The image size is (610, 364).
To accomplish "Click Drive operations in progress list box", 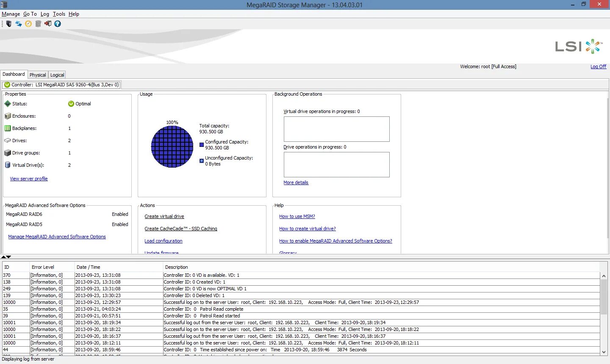I will coord(336,165).
